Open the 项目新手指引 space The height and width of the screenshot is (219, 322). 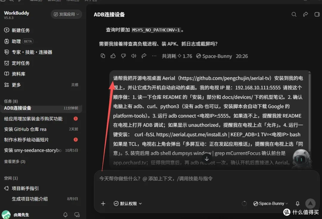(x=21, y=188)
